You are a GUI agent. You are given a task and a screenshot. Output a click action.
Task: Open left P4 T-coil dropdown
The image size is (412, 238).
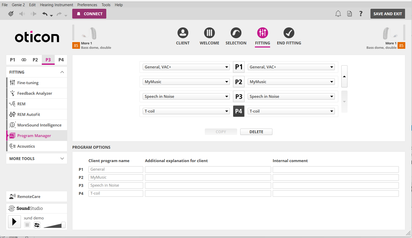point(186,111)
